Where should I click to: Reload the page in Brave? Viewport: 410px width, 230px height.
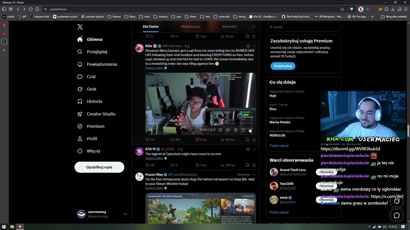point(30,9)
